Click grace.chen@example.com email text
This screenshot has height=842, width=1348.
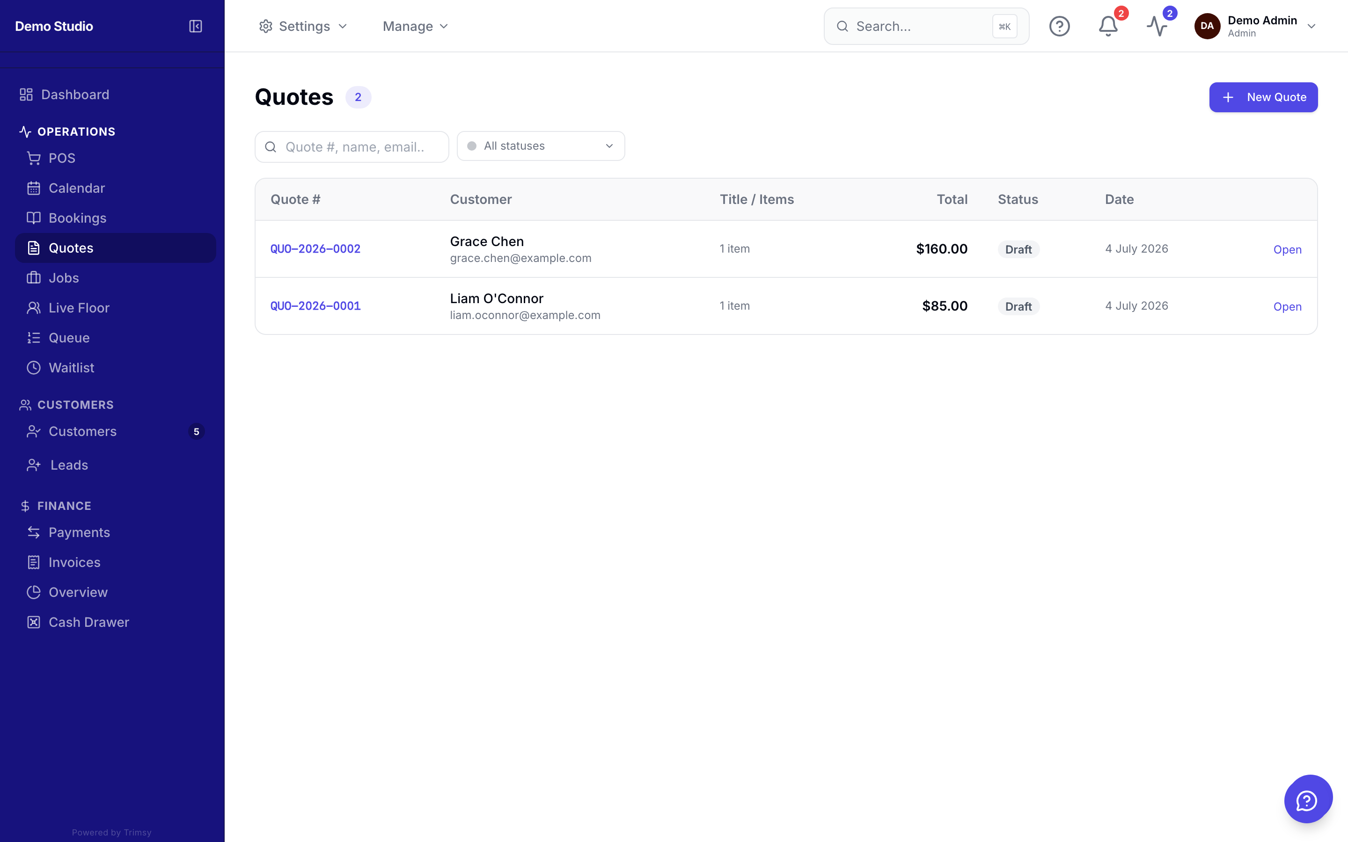520,258
